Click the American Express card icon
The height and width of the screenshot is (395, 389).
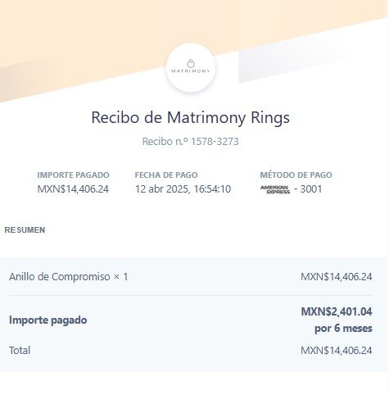pyautogui.click(x=275, y=189)
